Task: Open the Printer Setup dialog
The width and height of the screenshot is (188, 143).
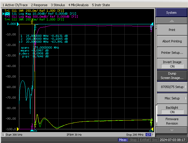Action: 172,53
